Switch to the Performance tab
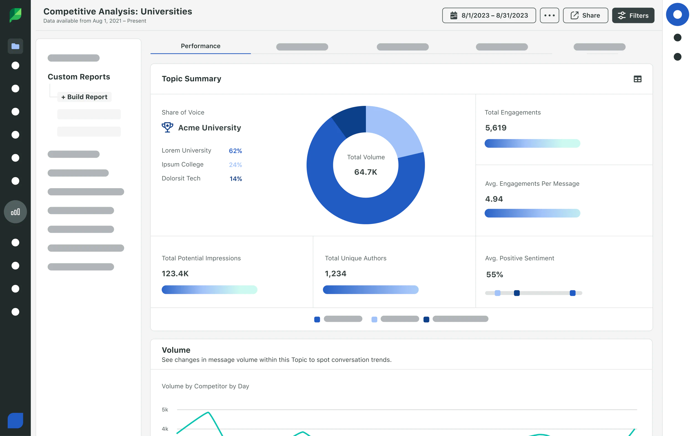Viewport: 693px width, 436px height. click(x=200, y=46)
